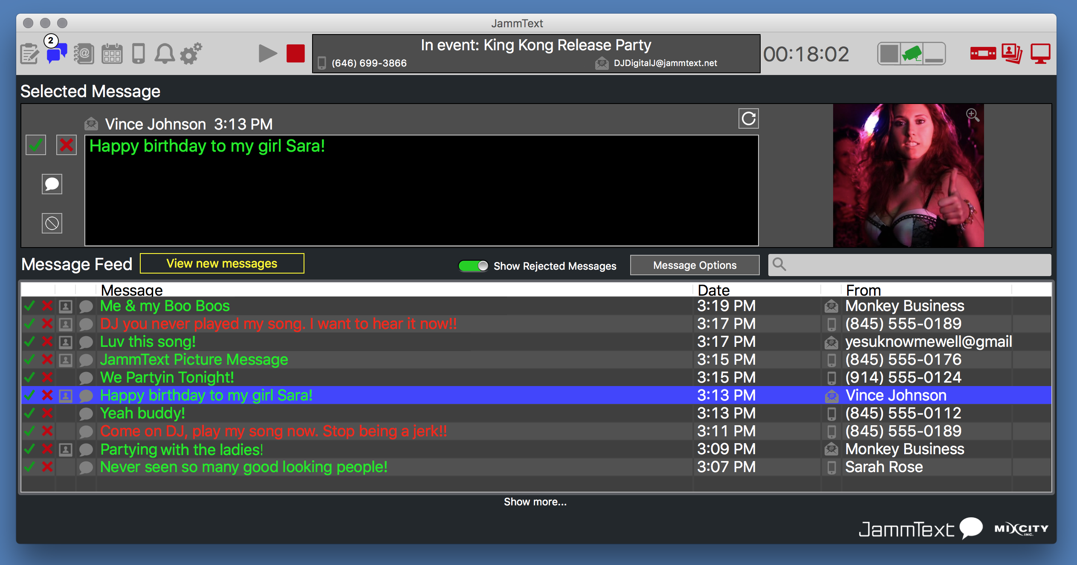
Task: Open the attached party photo thumbnail
Action: pyautogui.click(x=909, y=176)
